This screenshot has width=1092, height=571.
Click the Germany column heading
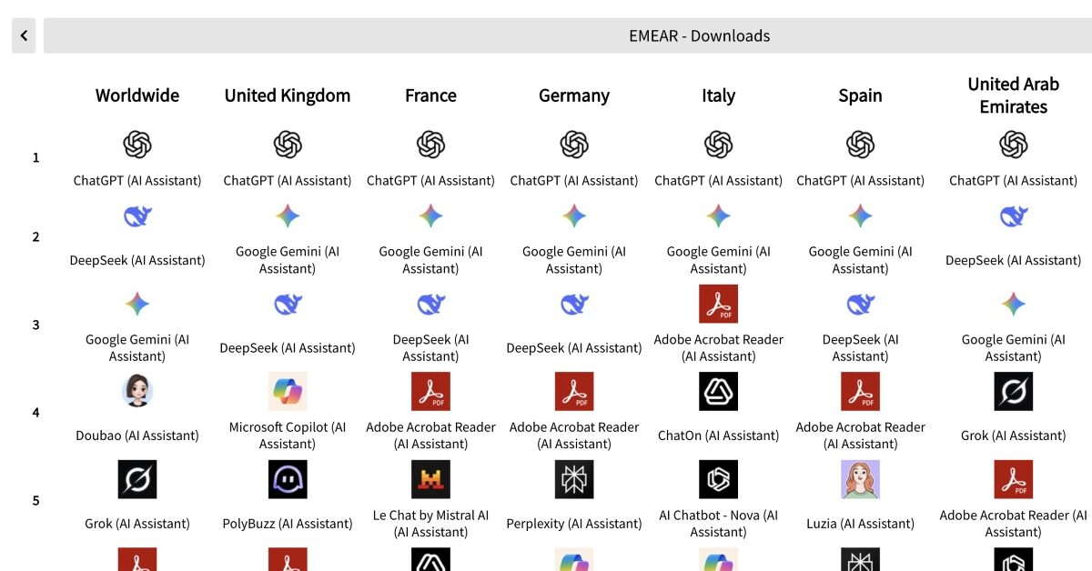point(574,95)
